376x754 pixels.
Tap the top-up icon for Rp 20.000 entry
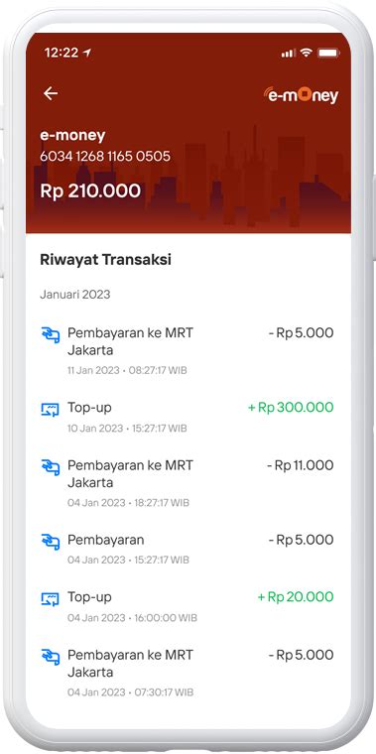point(50,599)
